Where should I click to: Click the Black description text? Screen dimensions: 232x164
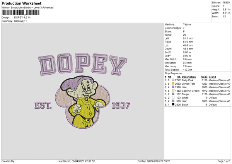pyautogui.click(x=185, y=105)
